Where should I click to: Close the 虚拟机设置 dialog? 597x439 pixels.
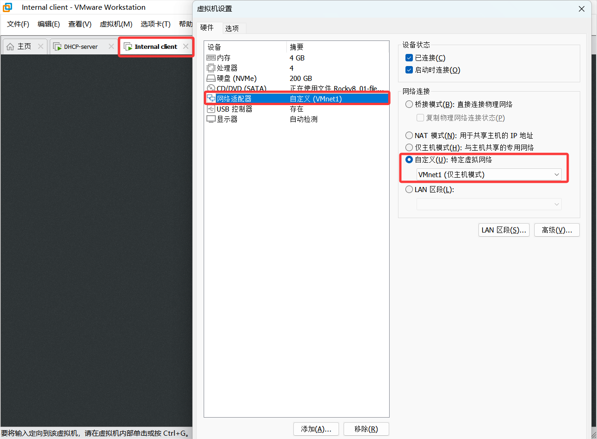[x=582, y=9]
